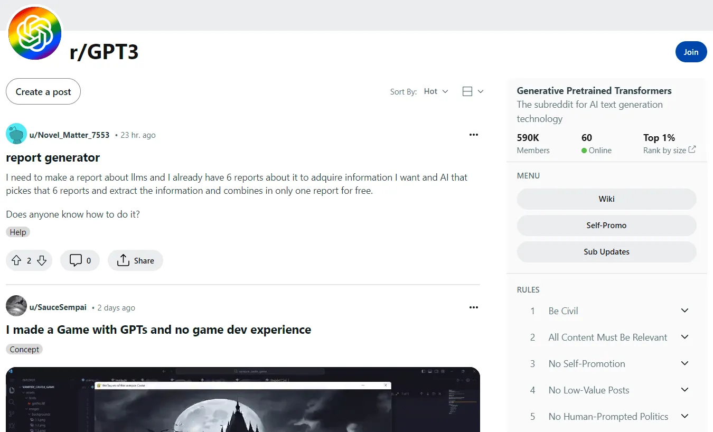Join the r/GPT3 subreddit

coord(691,52)
